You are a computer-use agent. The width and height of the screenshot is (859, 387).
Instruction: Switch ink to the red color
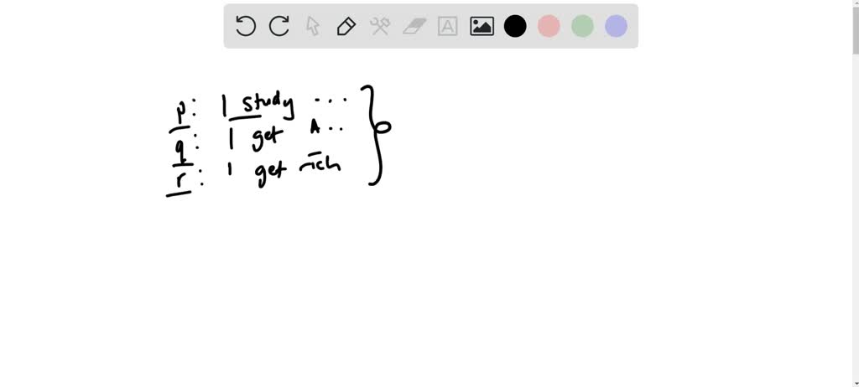point(549,26)
